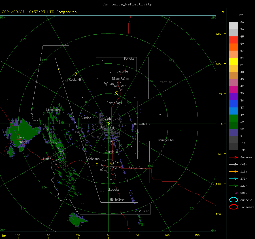Click the cyan 27ZW arrow in legend

click(233, 179)
